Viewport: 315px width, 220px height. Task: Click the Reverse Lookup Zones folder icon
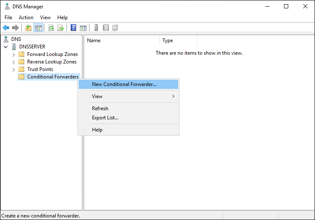point(21,62)
